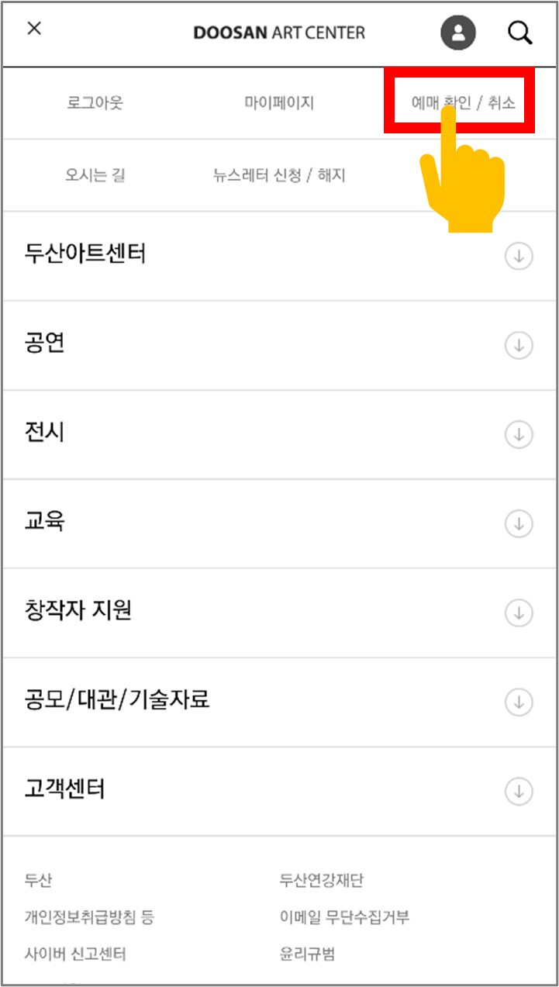Select 로그아웃 to log out
The width and height of the screenshot is (559, 987).
click(x=95, y=102)
